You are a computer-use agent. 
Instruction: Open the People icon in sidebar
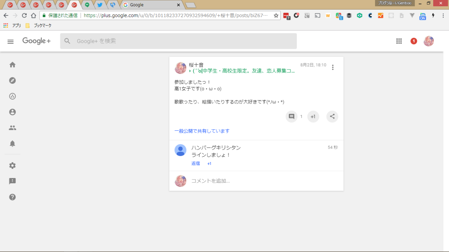12,128
